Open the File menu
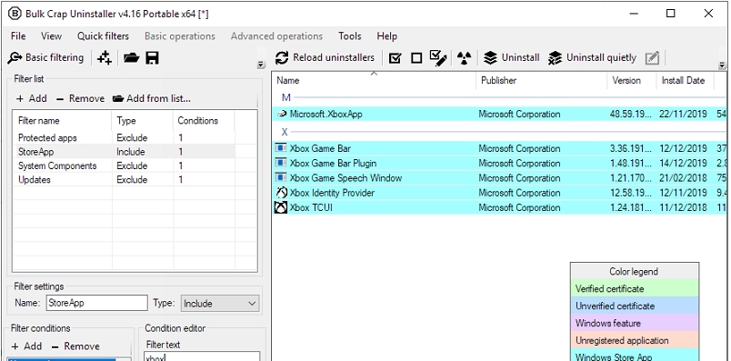731x361 pixels. tap(18, 35)
